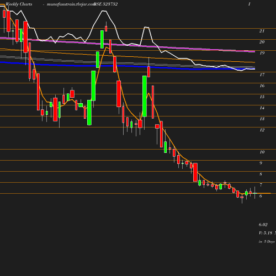Click the price axis label 17
Screen dimensions: 276x276
pyautogui.click(x=262, y=75)
